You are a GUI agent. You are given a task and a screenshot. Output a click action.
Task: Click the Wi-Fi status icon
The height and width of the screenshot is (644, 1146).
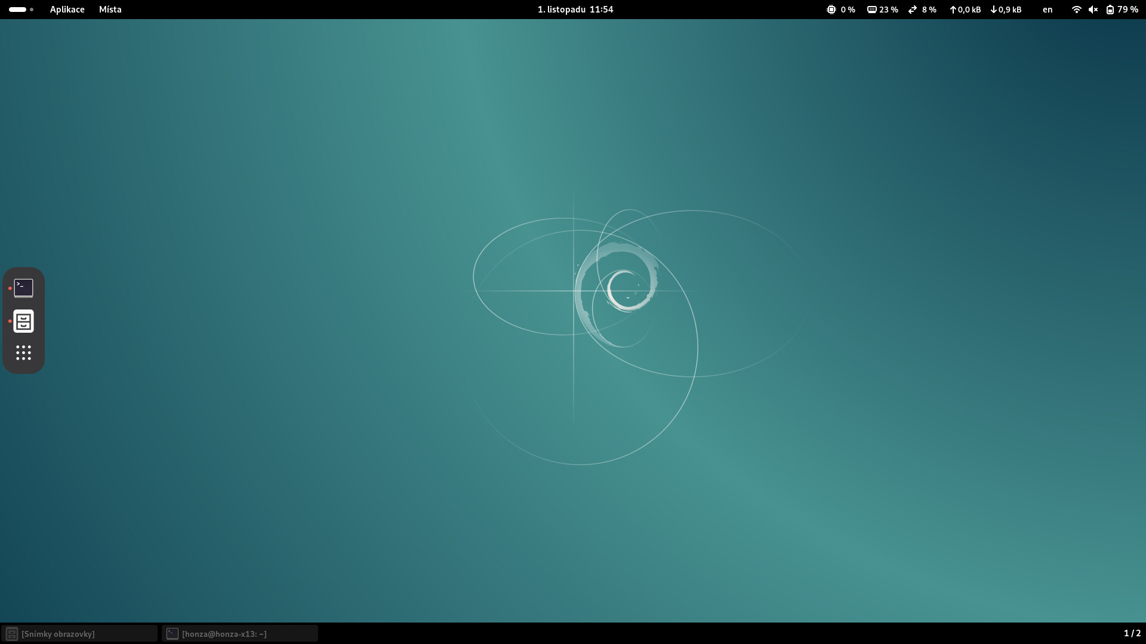pos(1076,10)
